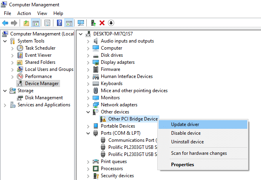Collapse the System Tools node
Viewport: 261px width, 180px height.
click(x=5, y=41)
